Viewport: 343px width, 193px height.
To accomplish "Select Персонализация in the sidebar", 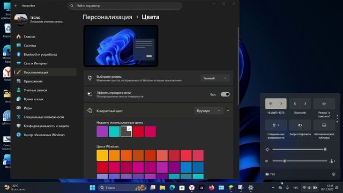I will 45,72.
